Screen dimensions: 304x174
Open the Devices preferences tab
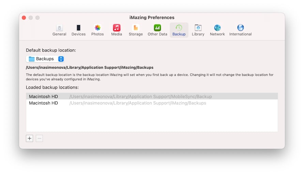coord(78,30)
